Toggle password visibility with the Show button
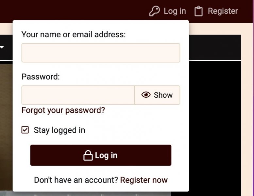Image resolution: width=254 pixels, height=196 pixels. pyautogui.click(x=157, y=95)
